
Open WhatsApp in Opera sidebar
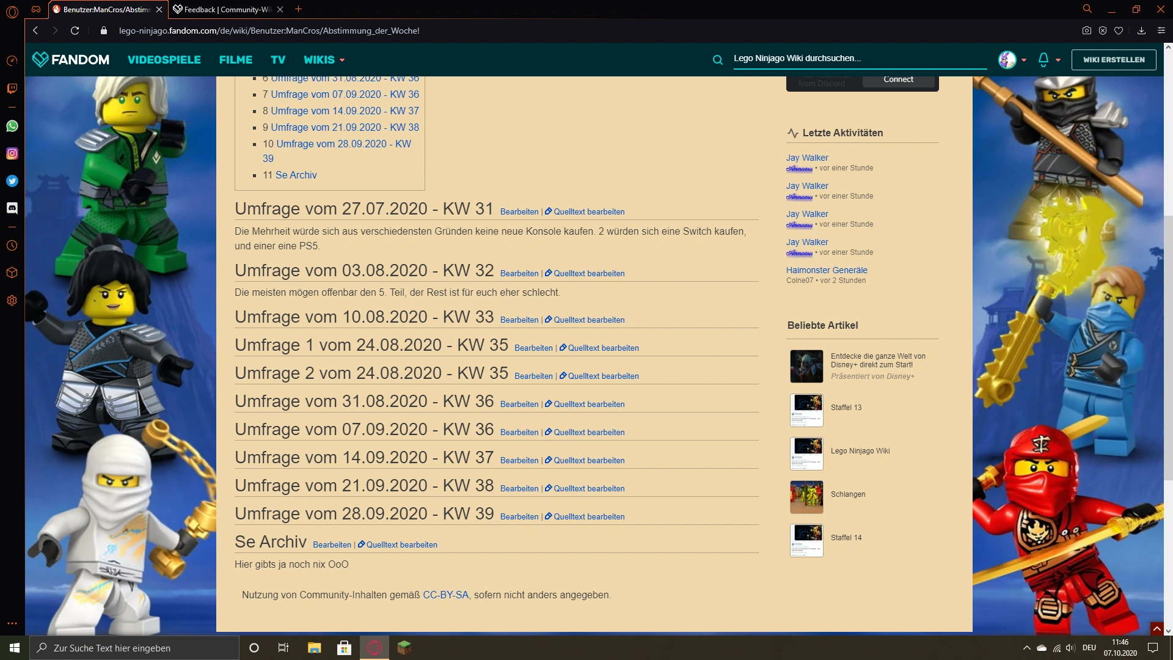[12, 126]
